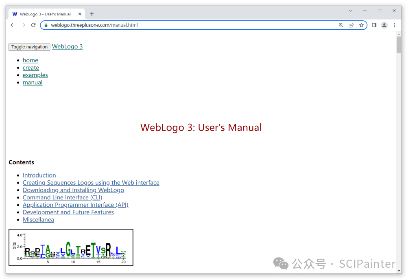Viewport: 408px width, 280px height.
Task: Open the user profile avatar
Action: coord(384,25)
